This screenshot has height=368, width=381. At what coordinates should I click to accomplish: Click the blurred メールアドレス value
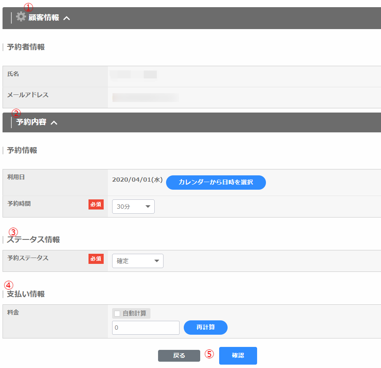145,98
